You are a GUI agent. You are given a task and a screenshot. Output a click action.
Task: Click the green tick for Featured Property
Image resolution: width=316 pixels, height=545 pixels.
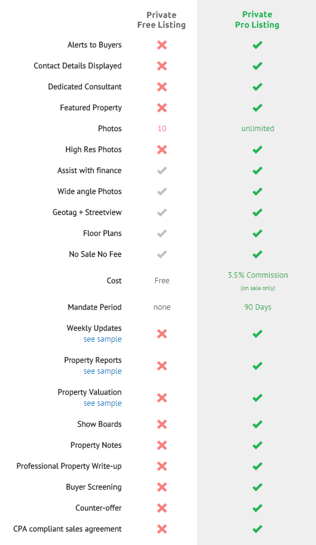pyautogui.click(x=257, y=108)
